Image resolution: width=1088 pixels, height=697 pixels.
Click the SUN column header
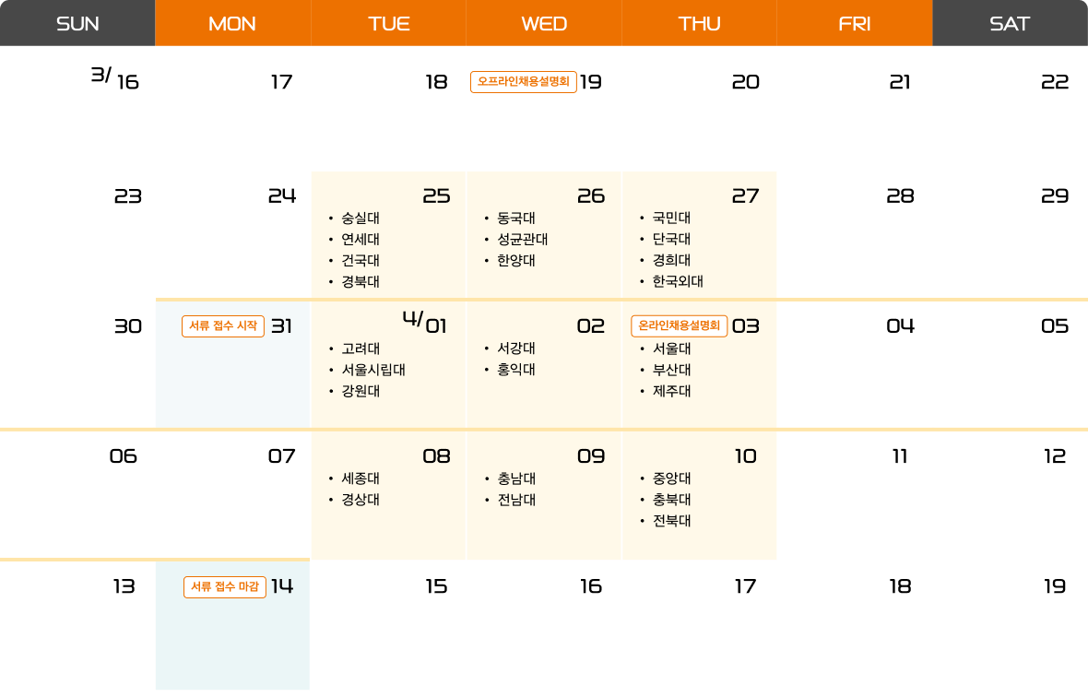[x=77, y=24]
